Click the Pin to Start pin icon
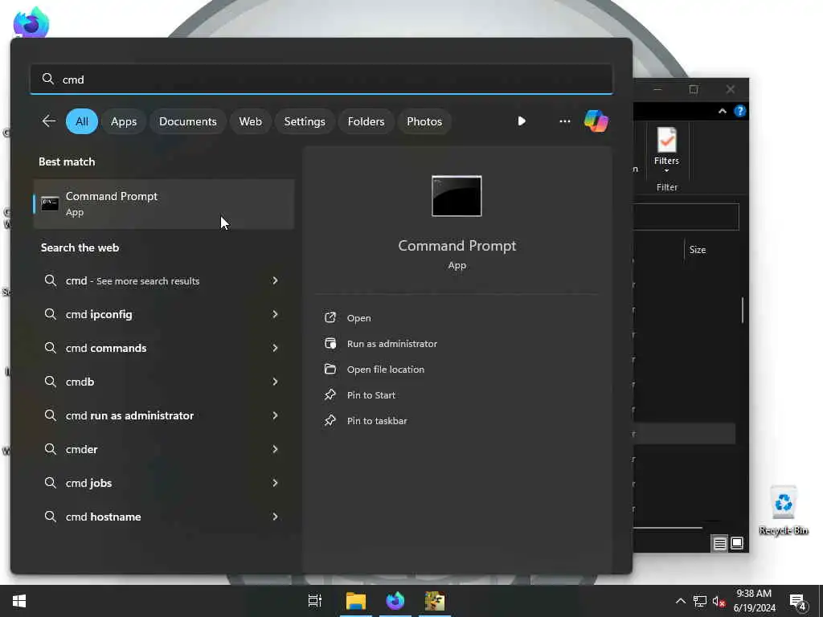 pos(330,394)
